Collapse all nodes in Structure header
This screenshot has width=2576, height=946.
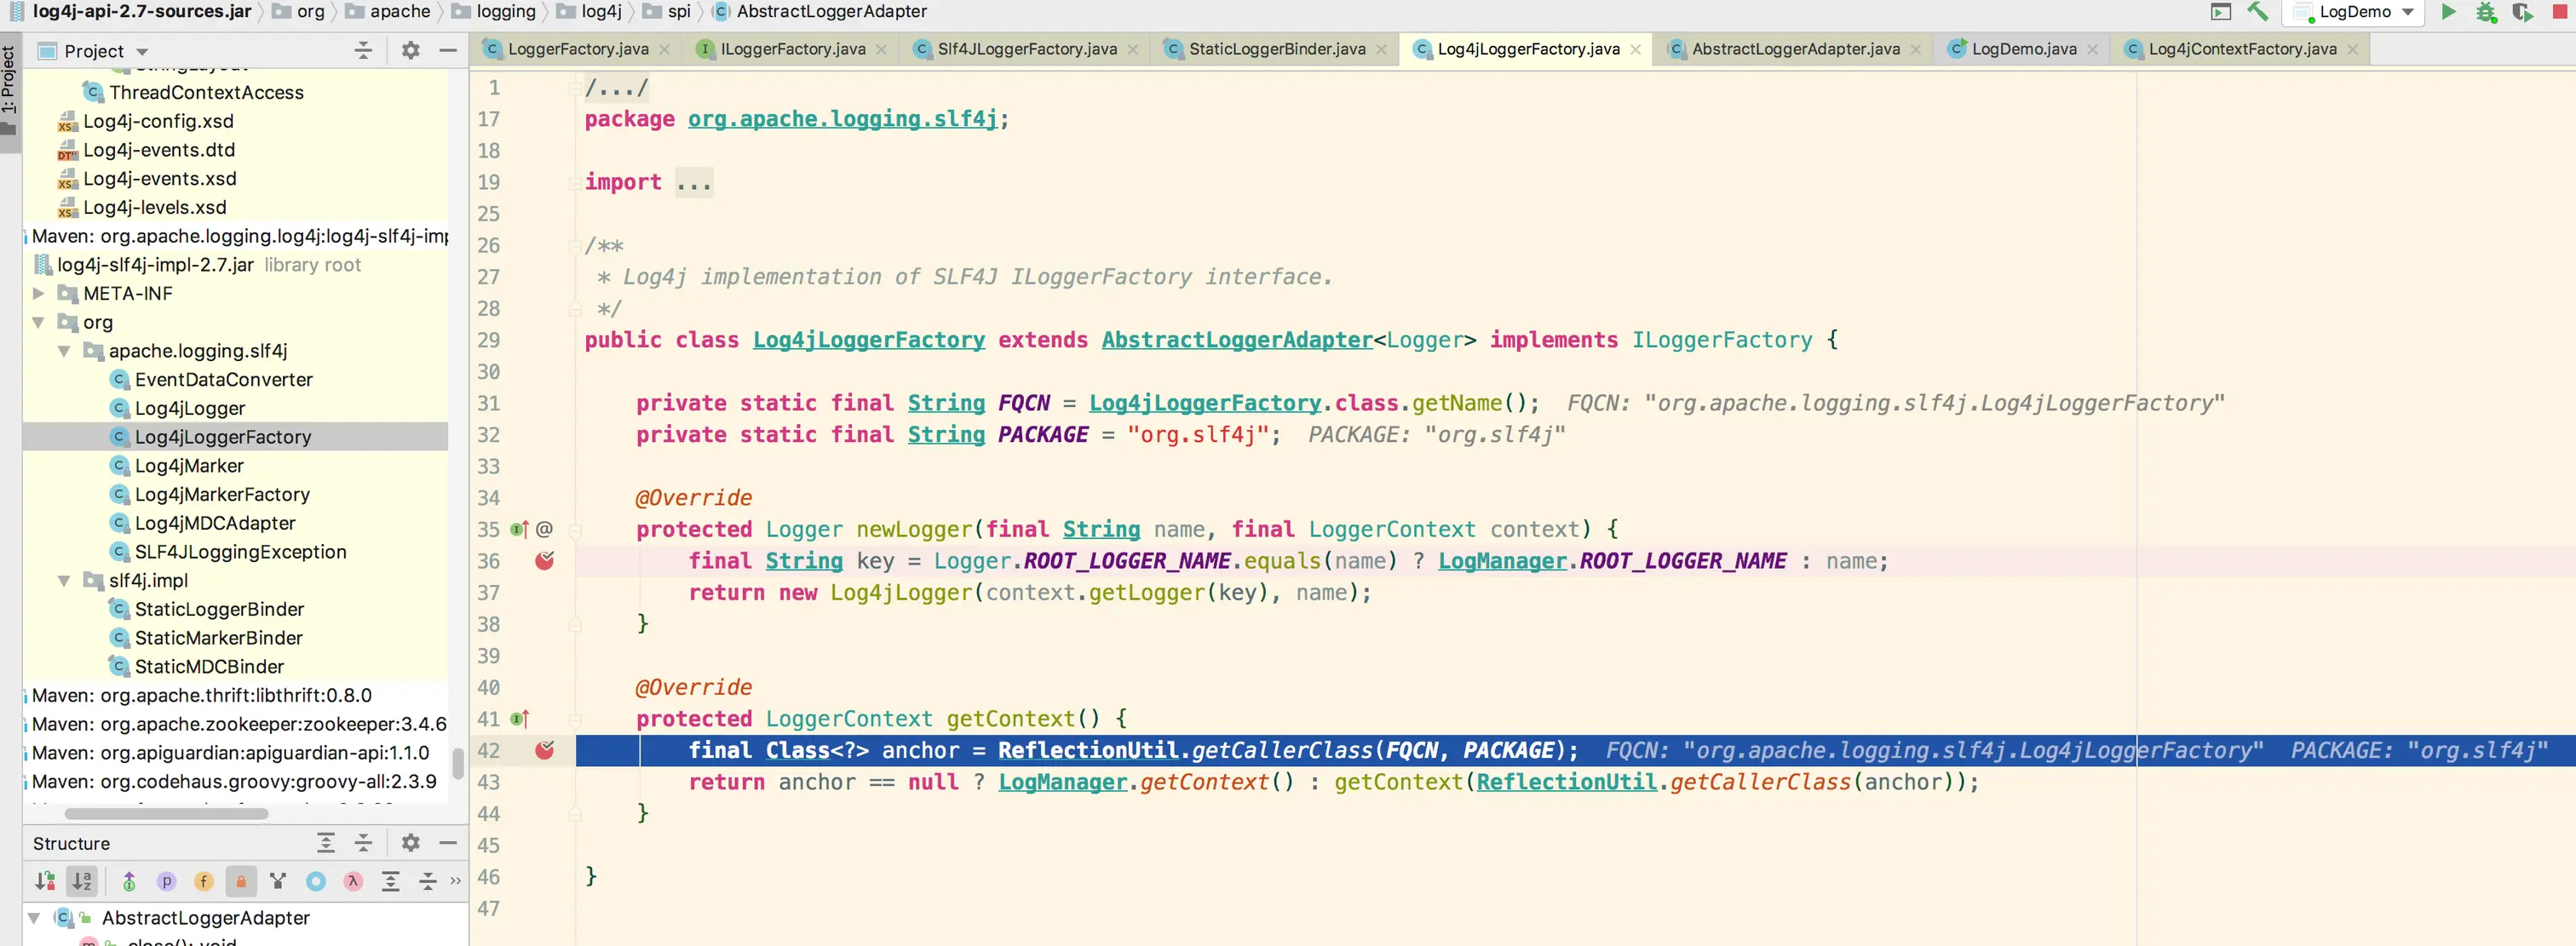[363, 843]
